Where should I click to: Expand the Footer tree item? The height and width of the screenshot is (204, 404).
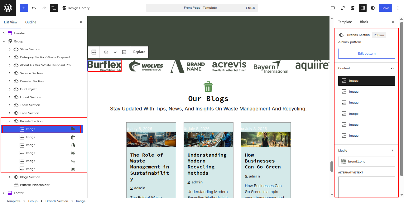4,193
